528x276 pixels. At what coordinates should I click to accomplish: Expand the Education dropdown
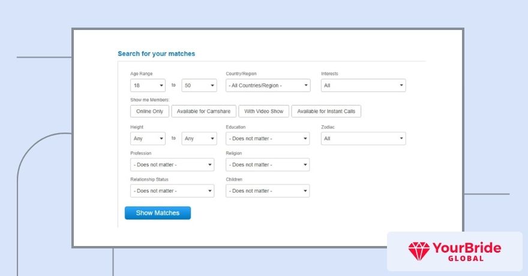268,139
